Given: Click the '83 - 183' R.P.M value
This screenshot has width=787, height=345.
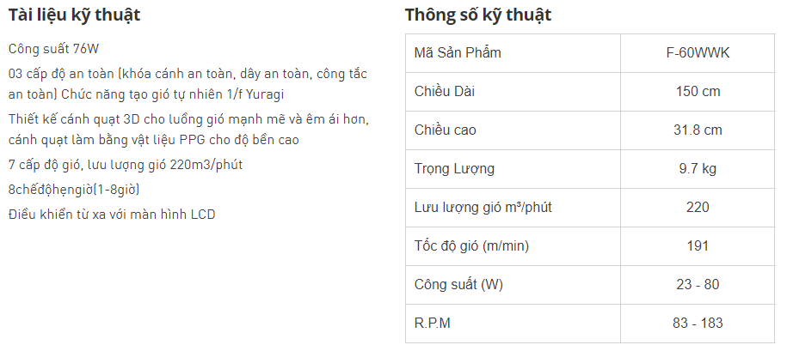Looking at the screenshot, I should click(x=698, y=323).
